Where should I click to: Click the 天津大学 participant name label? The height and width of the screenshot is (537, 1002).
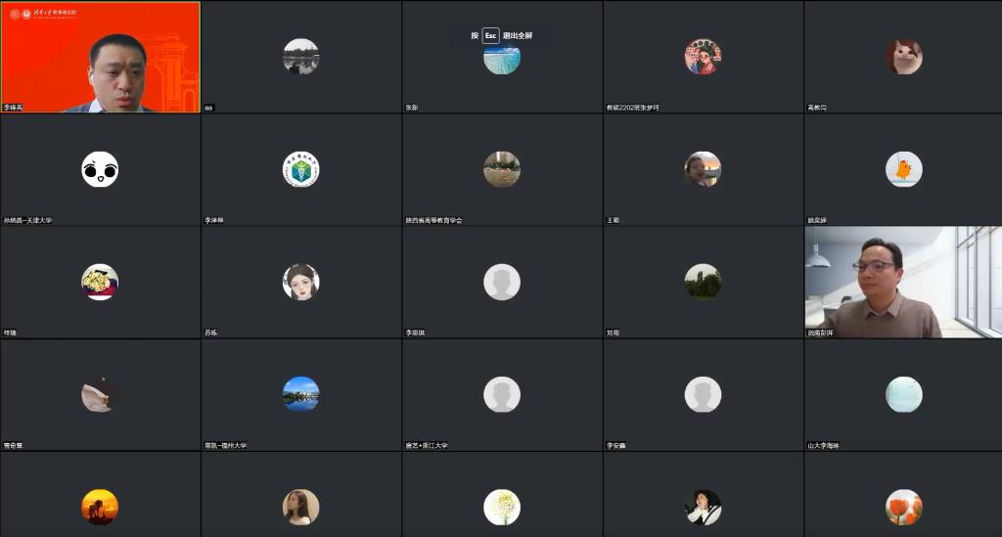pyautogui.click(x=28, y=220)
